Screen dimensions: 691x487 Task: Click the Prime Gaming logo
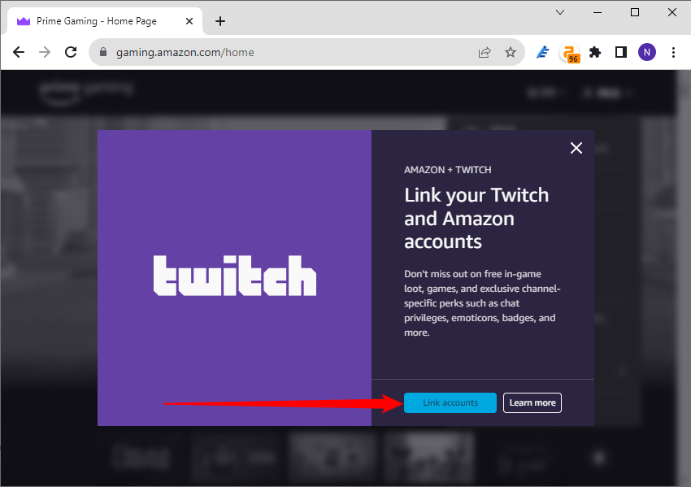pyautogui.click(x=87, y=92)
